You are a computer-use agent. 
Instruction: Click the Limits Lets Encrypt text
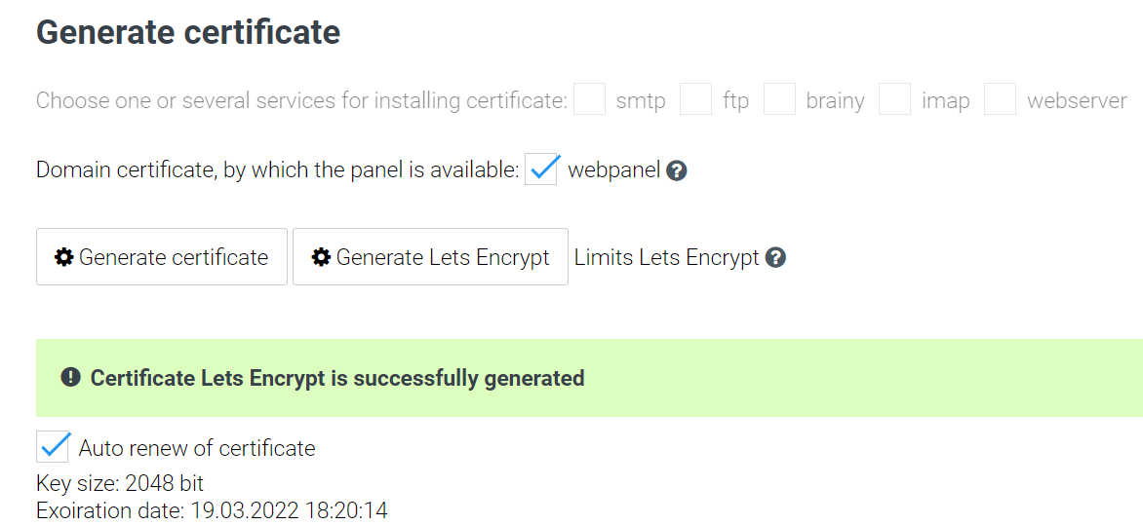pyautogui.click(x=667, y=258)
